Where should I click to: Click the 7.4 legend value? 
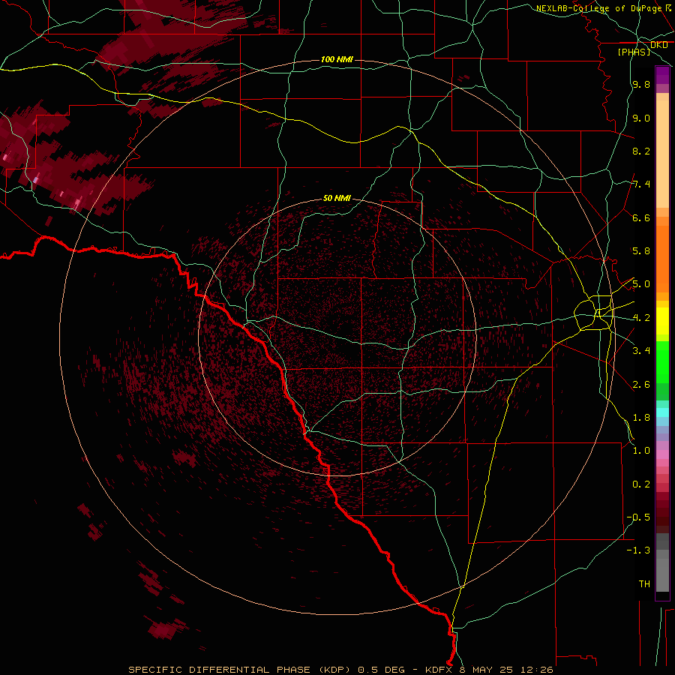(641, 184)
